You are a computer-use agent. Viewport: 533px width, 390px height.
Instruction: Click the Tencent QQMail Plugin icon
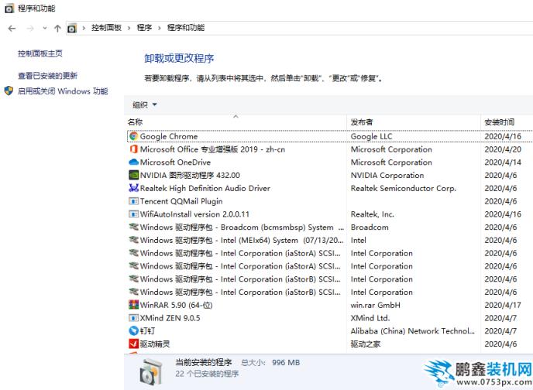[x=133, y=201]
